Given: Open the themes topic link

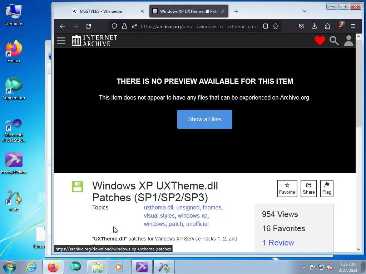Looking at the screenshot, I should (x=212, y=207).
